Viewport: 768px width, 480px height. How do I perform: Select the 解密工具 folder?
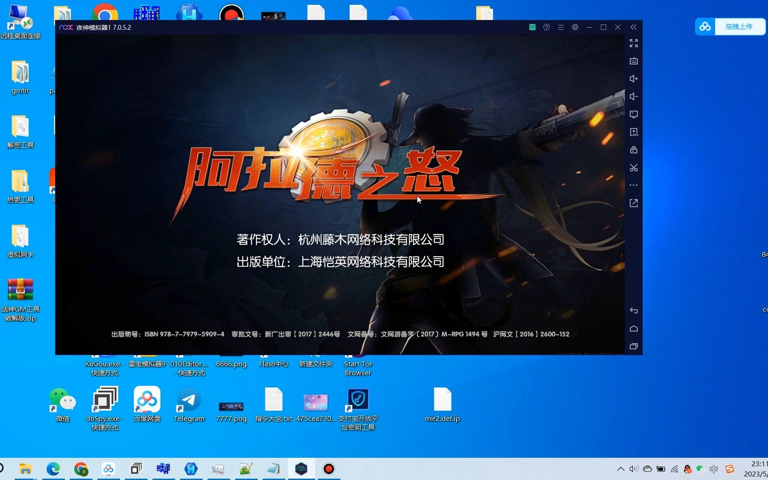point(20,132)
